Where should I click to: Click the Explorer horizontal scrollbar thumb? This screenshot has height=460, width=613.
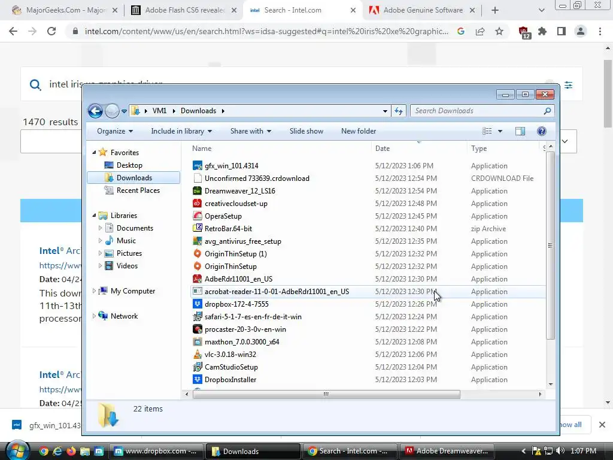326,394
